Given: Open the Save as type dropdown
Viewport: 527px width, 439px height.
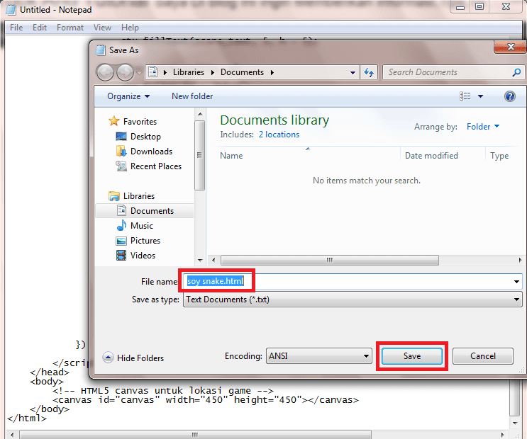Looking at the screenshot, I should coord(353,300).
